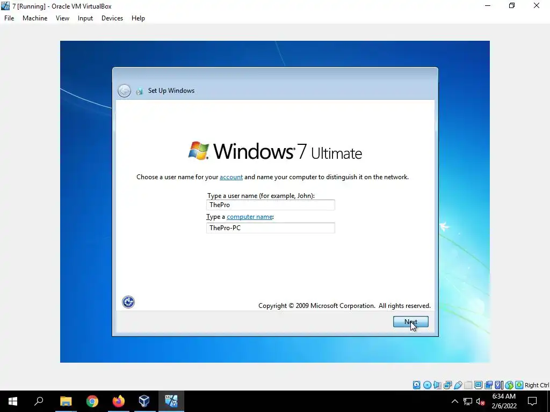This screenshot has height=412, width=550.
Task: Open File Explorer from taskbar
Action: point(66,401)
